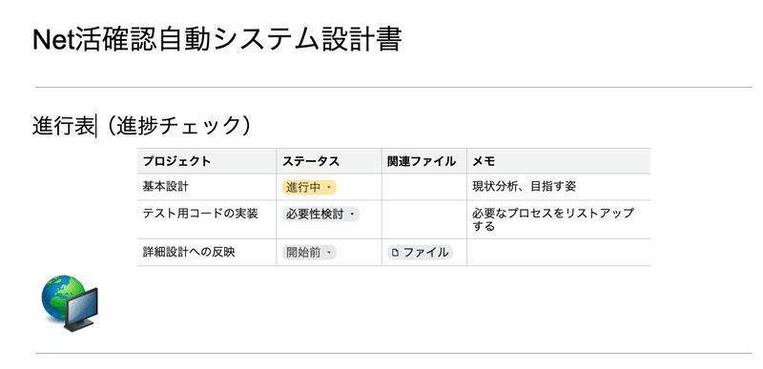Click the テスト用コードの実装 cell
This screenshot has width=763, height=369.
(x=207, y=219)
